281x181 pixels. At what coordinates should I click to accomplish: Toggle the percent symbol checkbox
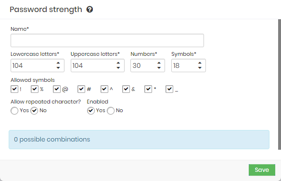(x=35, y=89)
